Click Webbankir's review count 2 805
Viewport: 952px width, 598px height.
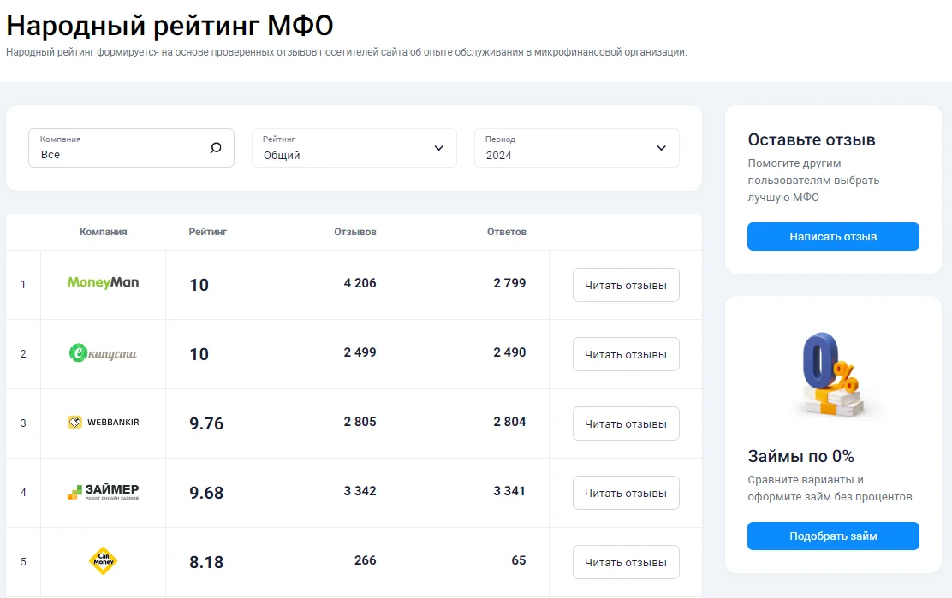click(x=360, y=422)
